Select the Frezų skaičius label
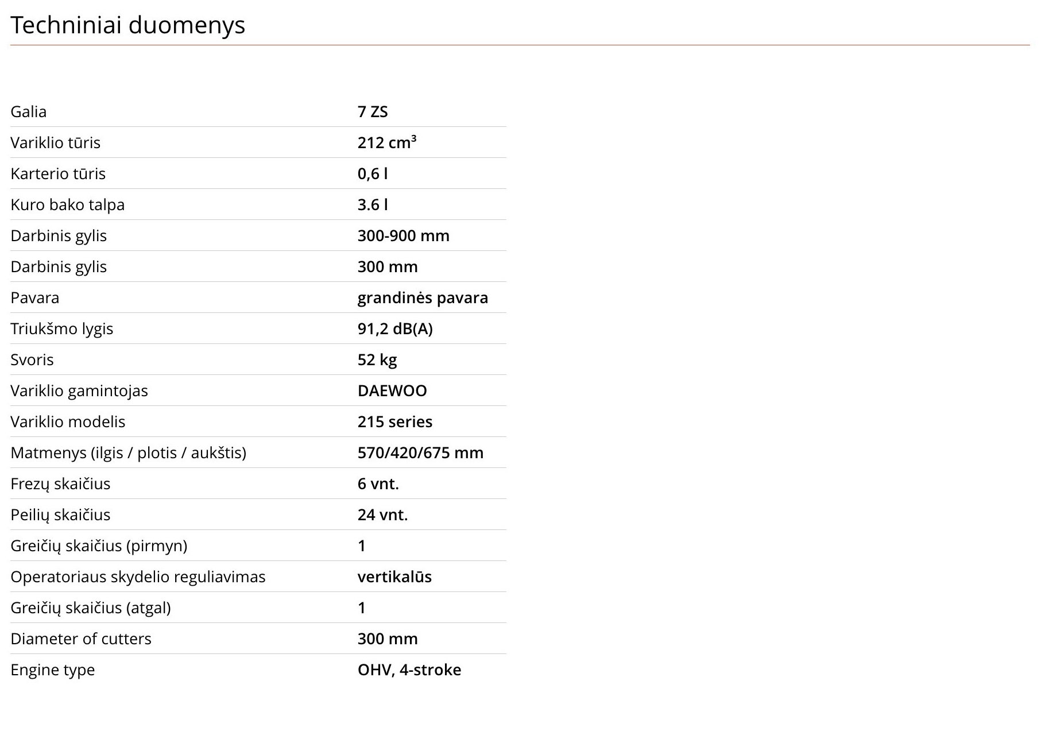 (x=60, y=483)
